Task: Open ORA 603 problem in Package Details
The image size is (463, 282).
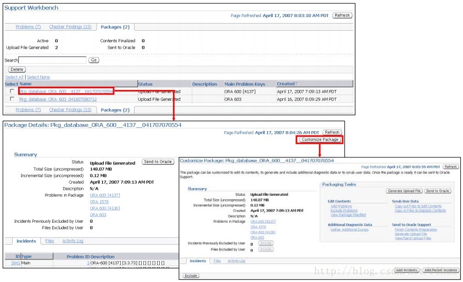Action: pos(98,215)
